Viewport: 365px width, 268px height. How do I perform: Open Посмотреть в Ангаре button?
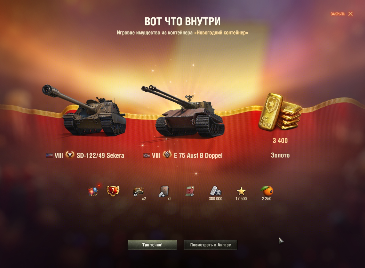click(211, 245)
